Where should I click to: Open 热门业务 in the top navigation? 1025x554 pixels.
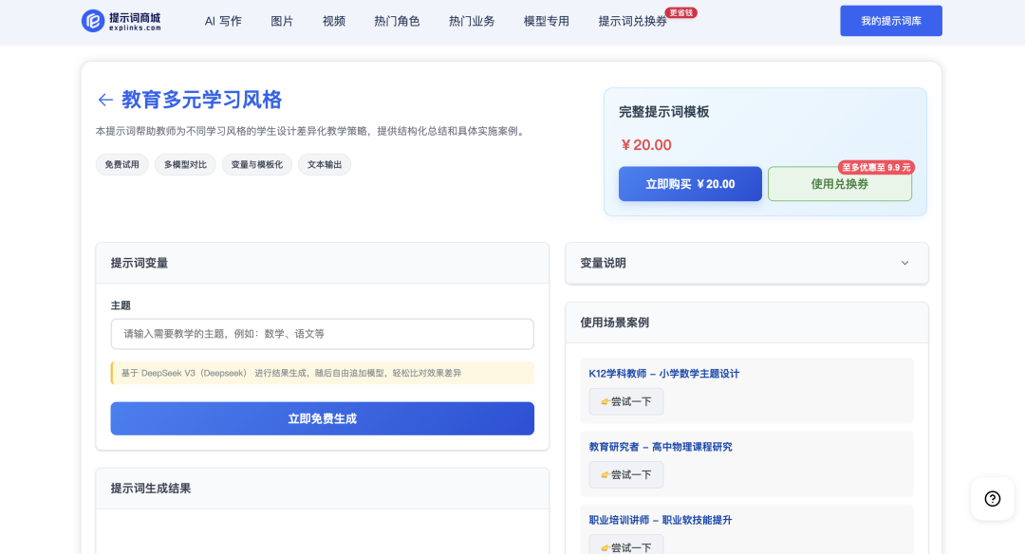coord(472,21)
